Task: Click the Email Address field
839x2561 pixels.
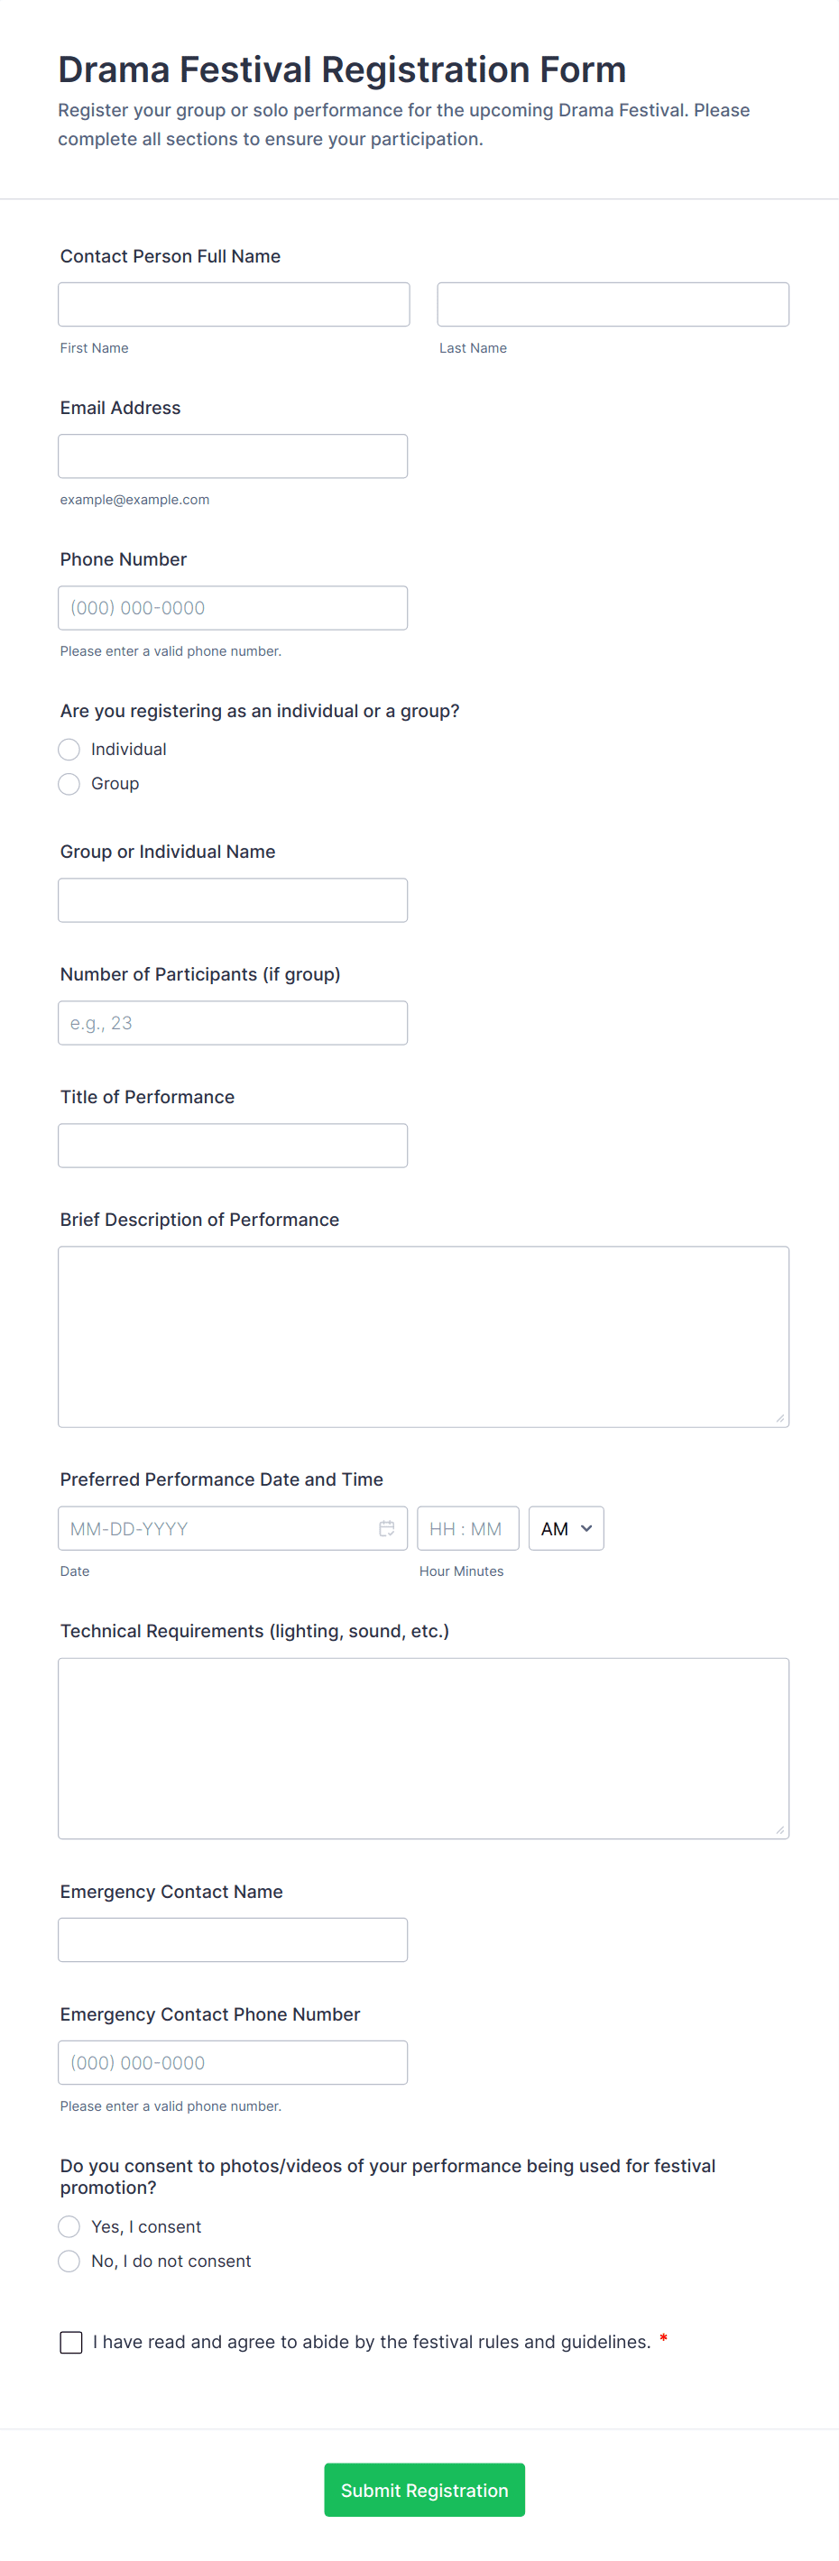Action: (x=233, y=456)
